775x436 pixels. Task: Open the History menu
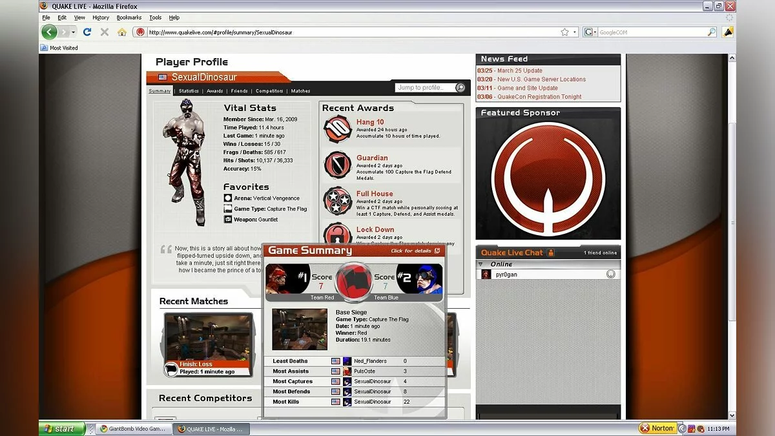coord(101,17)
